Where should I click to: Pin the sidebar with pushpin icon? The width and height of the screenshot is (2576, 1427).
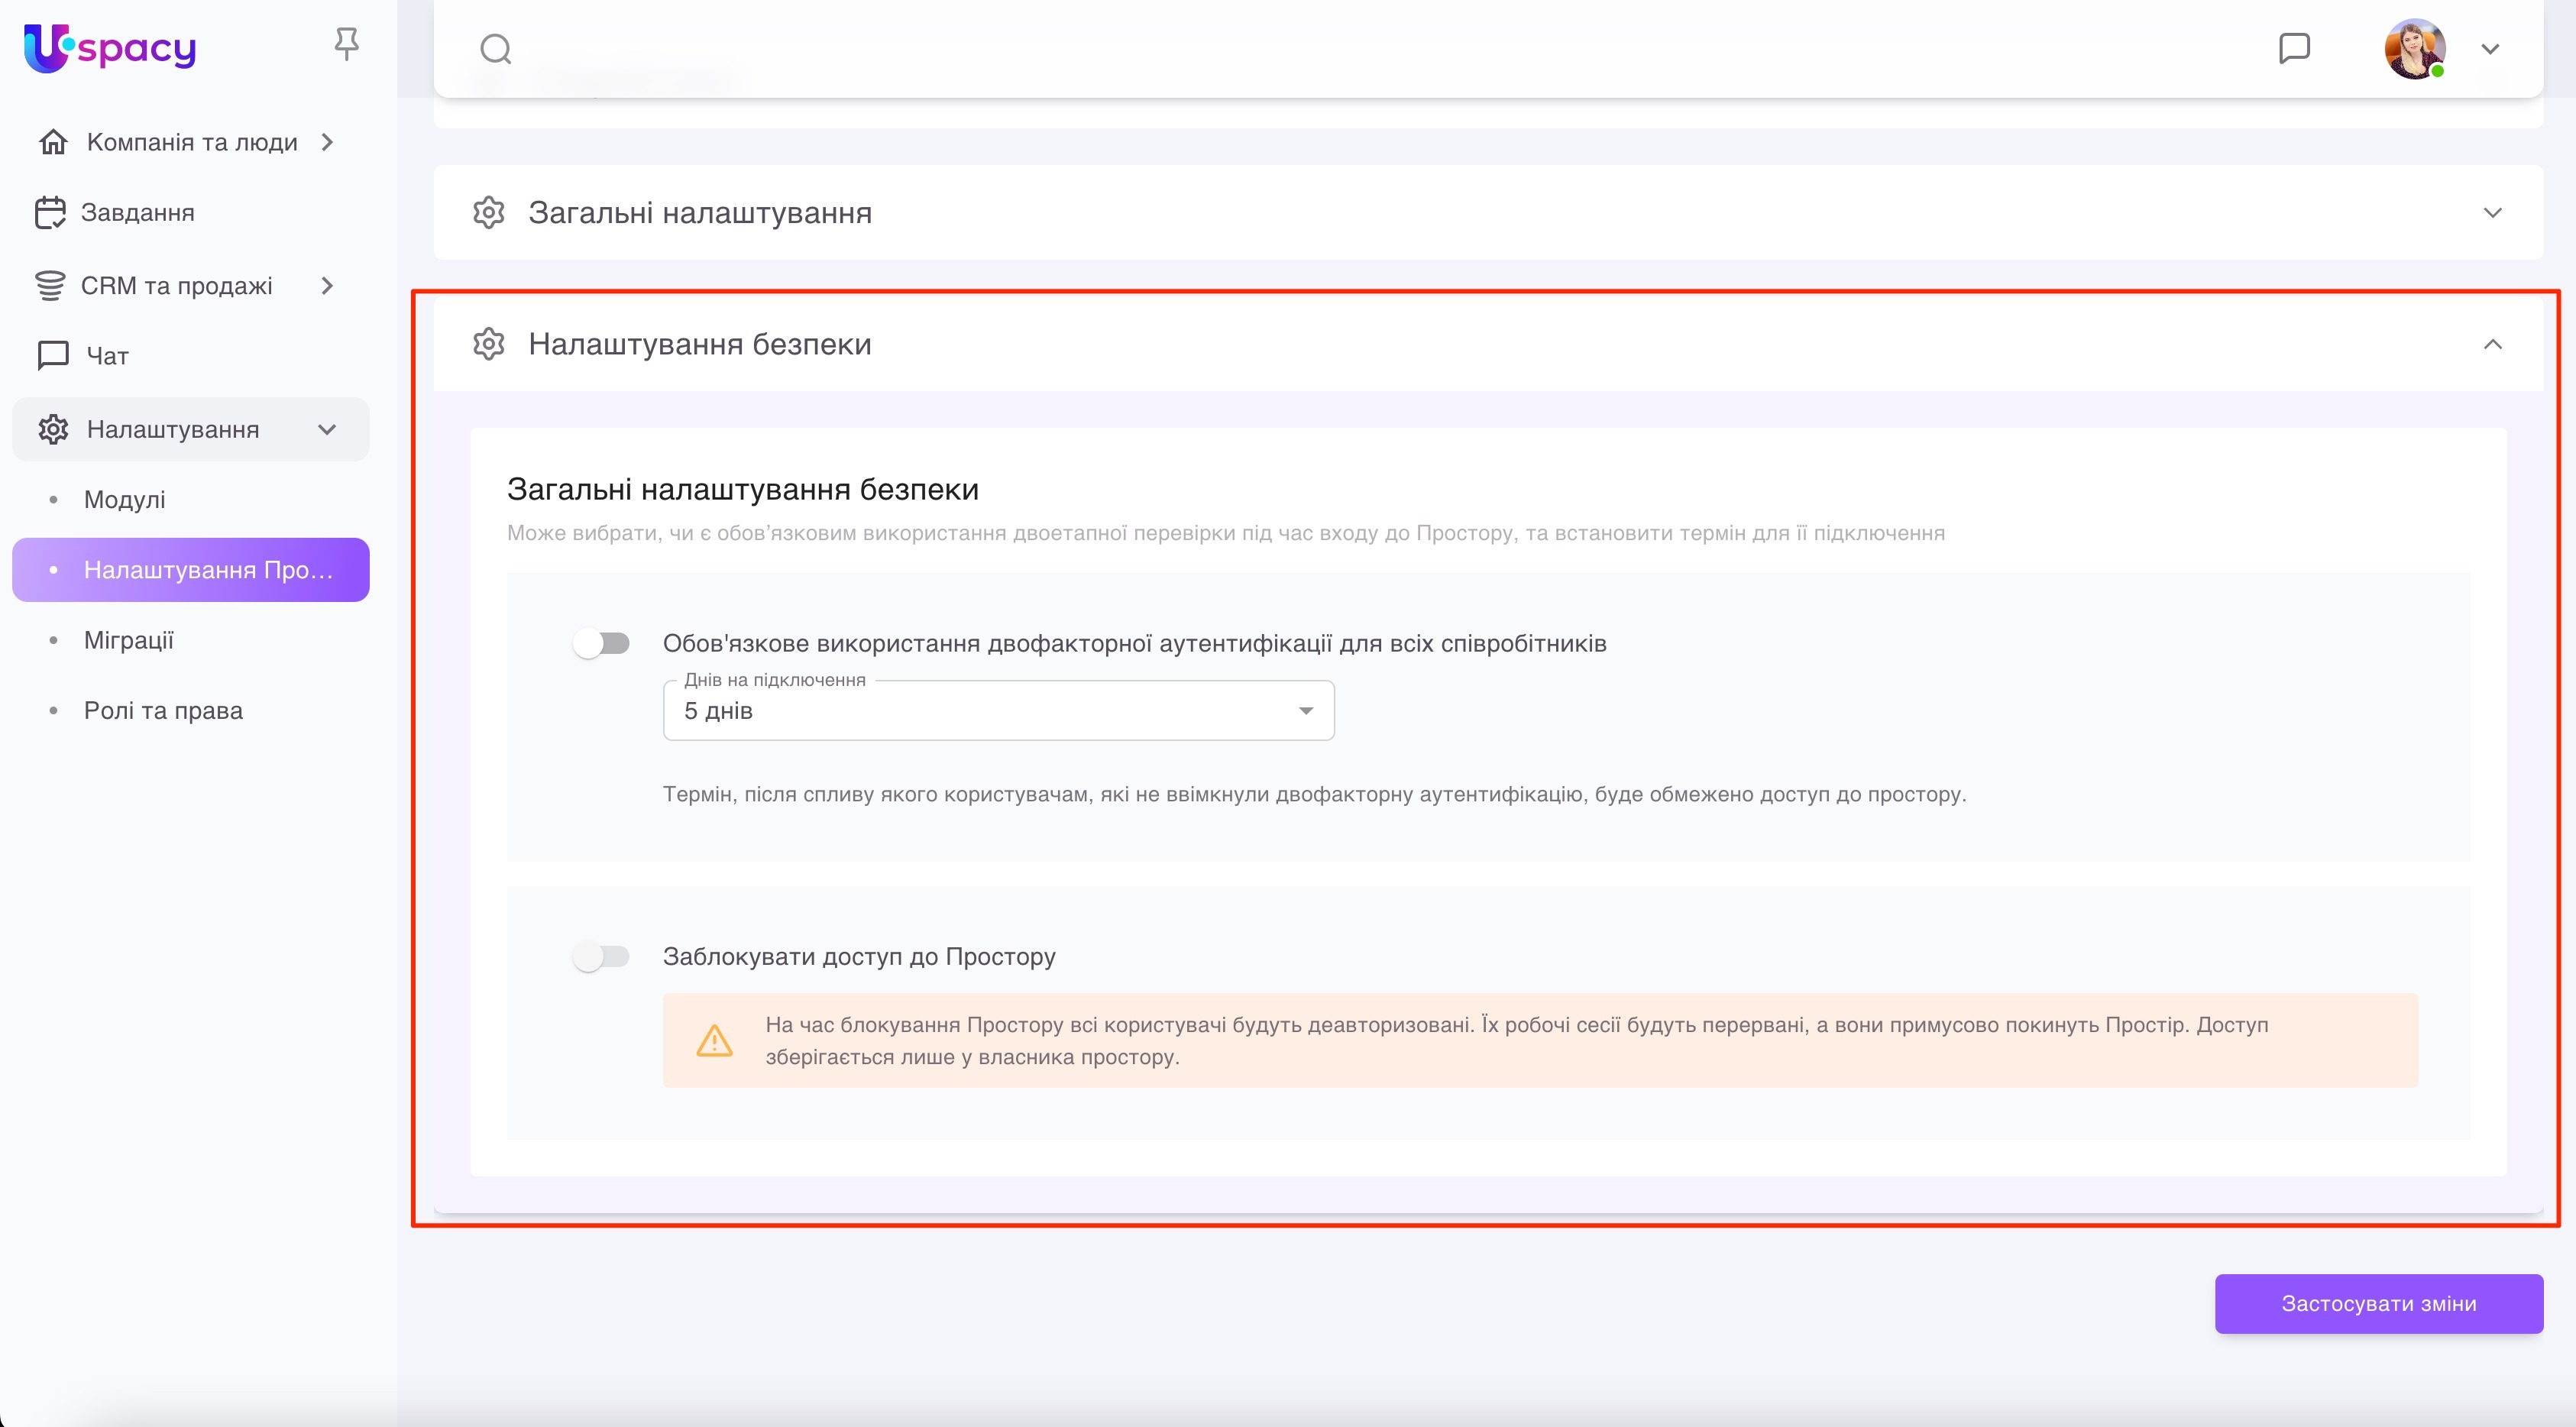click(x=346, y=44)
